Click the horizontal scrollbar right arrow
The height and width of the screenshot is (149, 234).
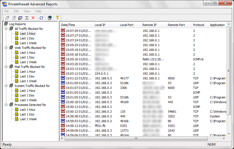coord(224,138)
